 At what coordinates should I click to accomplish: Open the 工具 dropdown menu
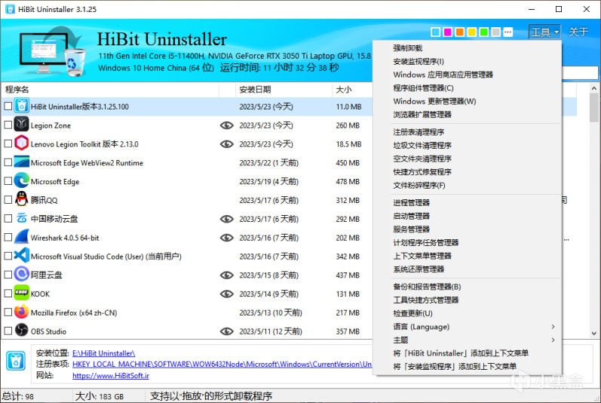(544, 32)
